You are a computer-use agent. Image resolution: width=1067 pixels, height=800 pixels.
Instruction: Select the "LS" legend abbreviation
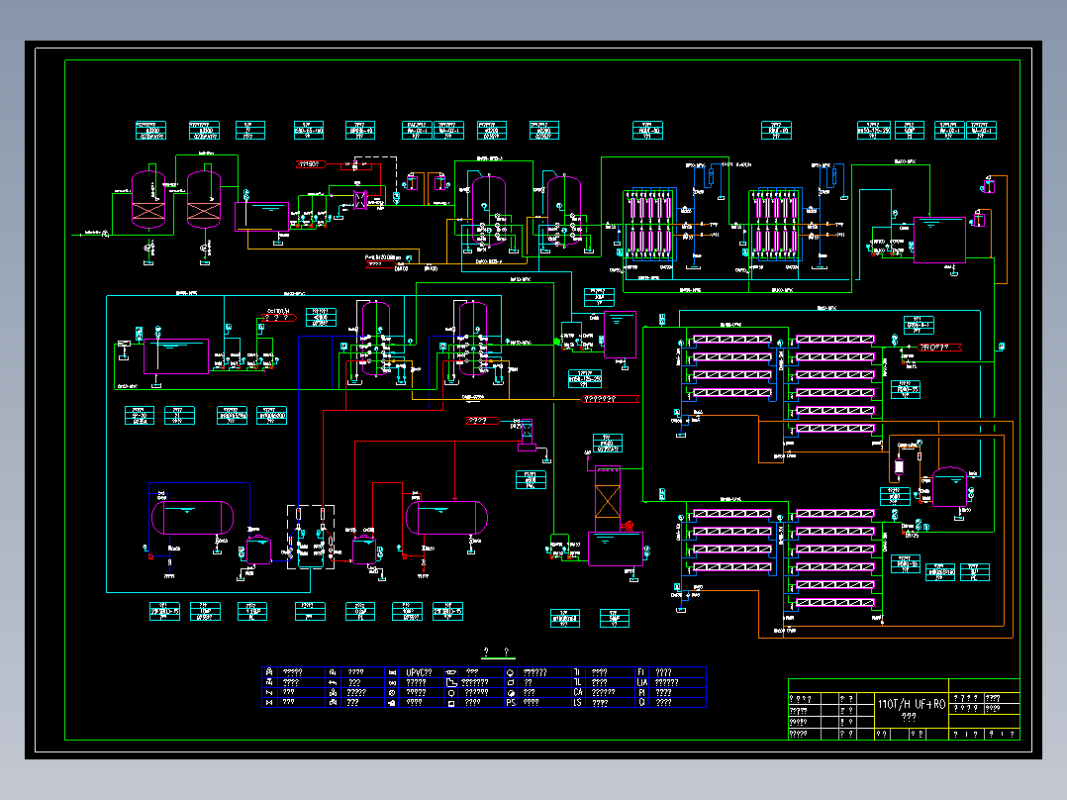577,703
